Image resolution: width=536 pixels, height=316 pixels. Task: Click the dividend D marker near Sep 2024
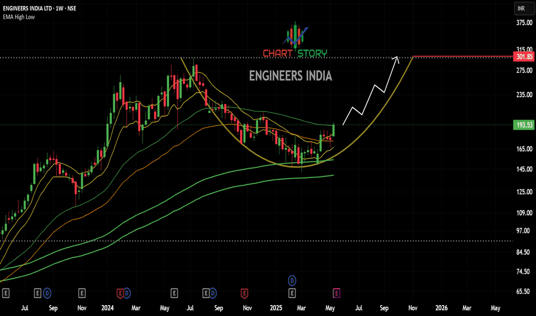(213, 293)
